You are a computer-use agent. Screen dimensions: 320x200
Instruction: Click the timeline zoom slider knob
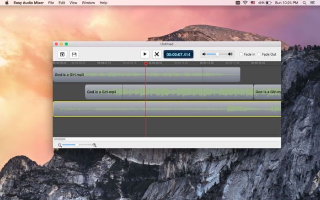pos(77,145)
